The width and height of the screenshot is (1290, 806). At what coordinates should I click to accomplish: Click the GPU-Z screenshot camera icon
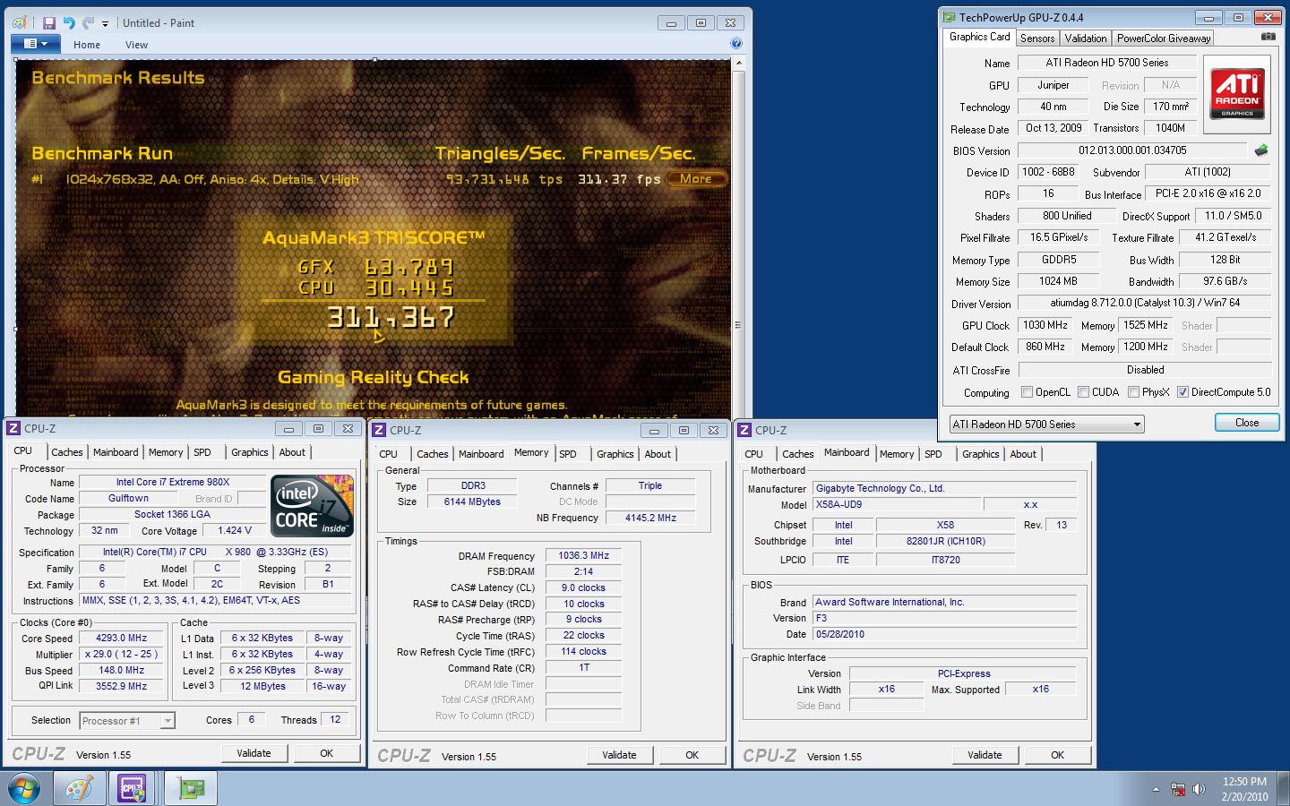pyautogui.click(x=1268, y=37)
